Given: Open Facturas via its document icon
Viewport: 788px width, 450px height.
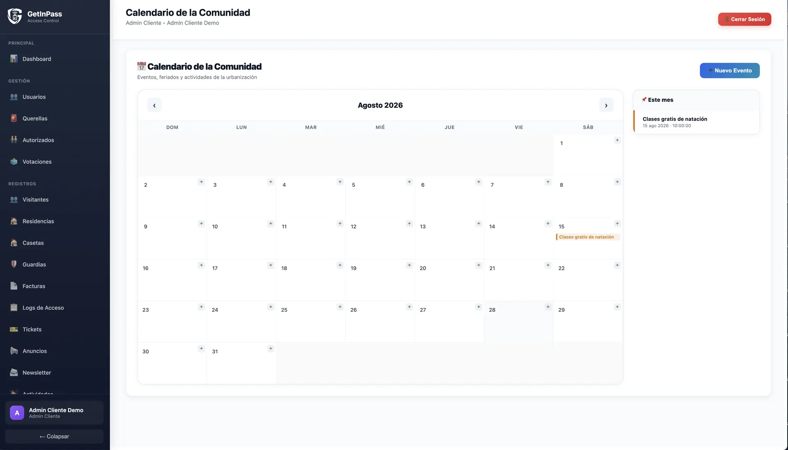Looking at the screenshot, I should tap(14, 286).
